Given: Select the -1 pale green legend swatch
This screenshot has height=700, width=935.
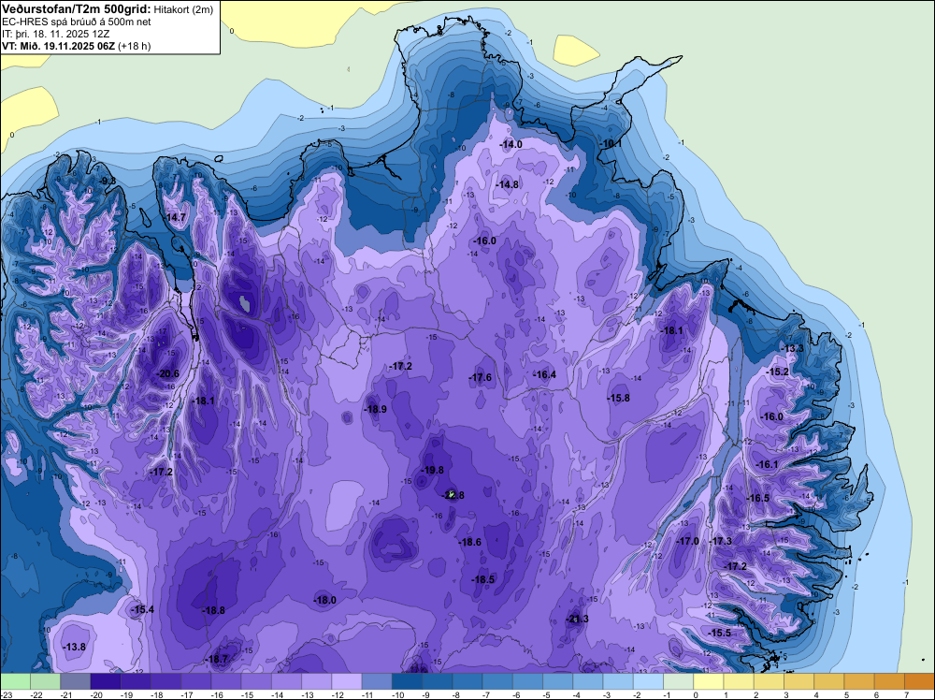Looking at the screenshot, I should pyautogui.click(x=679, y=681).
